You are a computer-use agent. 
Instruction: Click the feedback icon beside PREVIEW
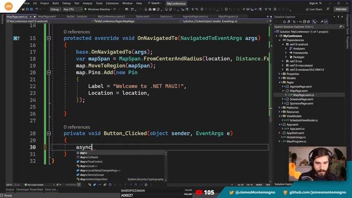pyautogui.click(x=328, y=9)
